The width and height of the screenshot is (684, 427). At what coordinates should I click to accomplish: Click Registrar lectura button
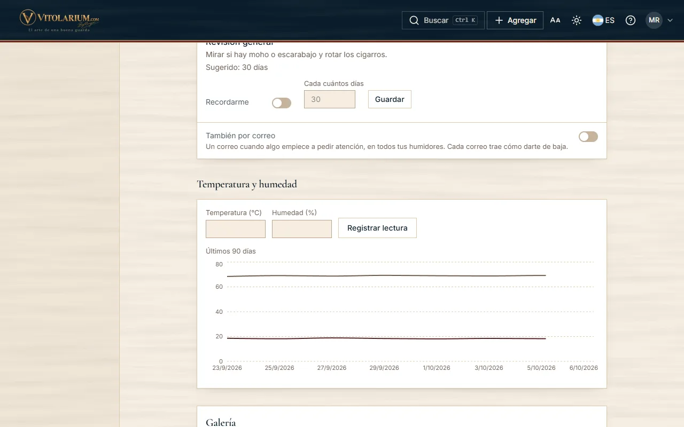coord(377,228)
